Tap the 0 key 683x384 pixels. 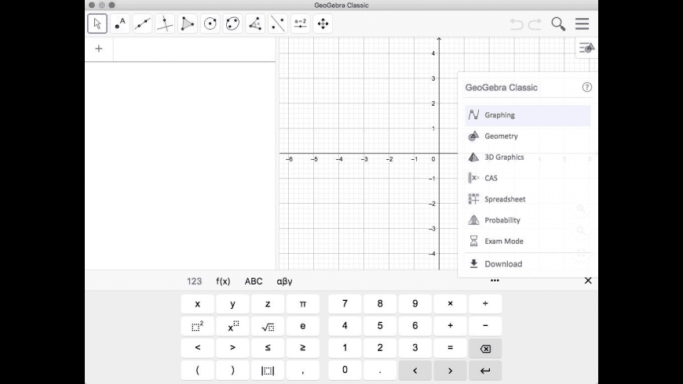coord(345,370)
